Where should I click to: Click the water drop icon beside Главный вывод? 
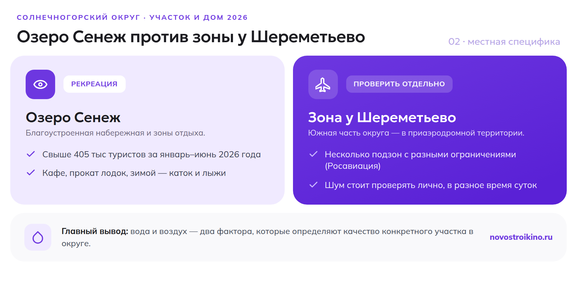coord(38,237)
